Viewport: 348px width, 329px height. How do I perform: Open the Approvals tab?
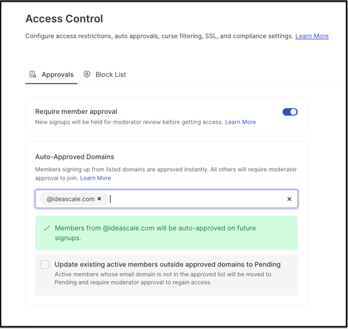tap(51, 74)
